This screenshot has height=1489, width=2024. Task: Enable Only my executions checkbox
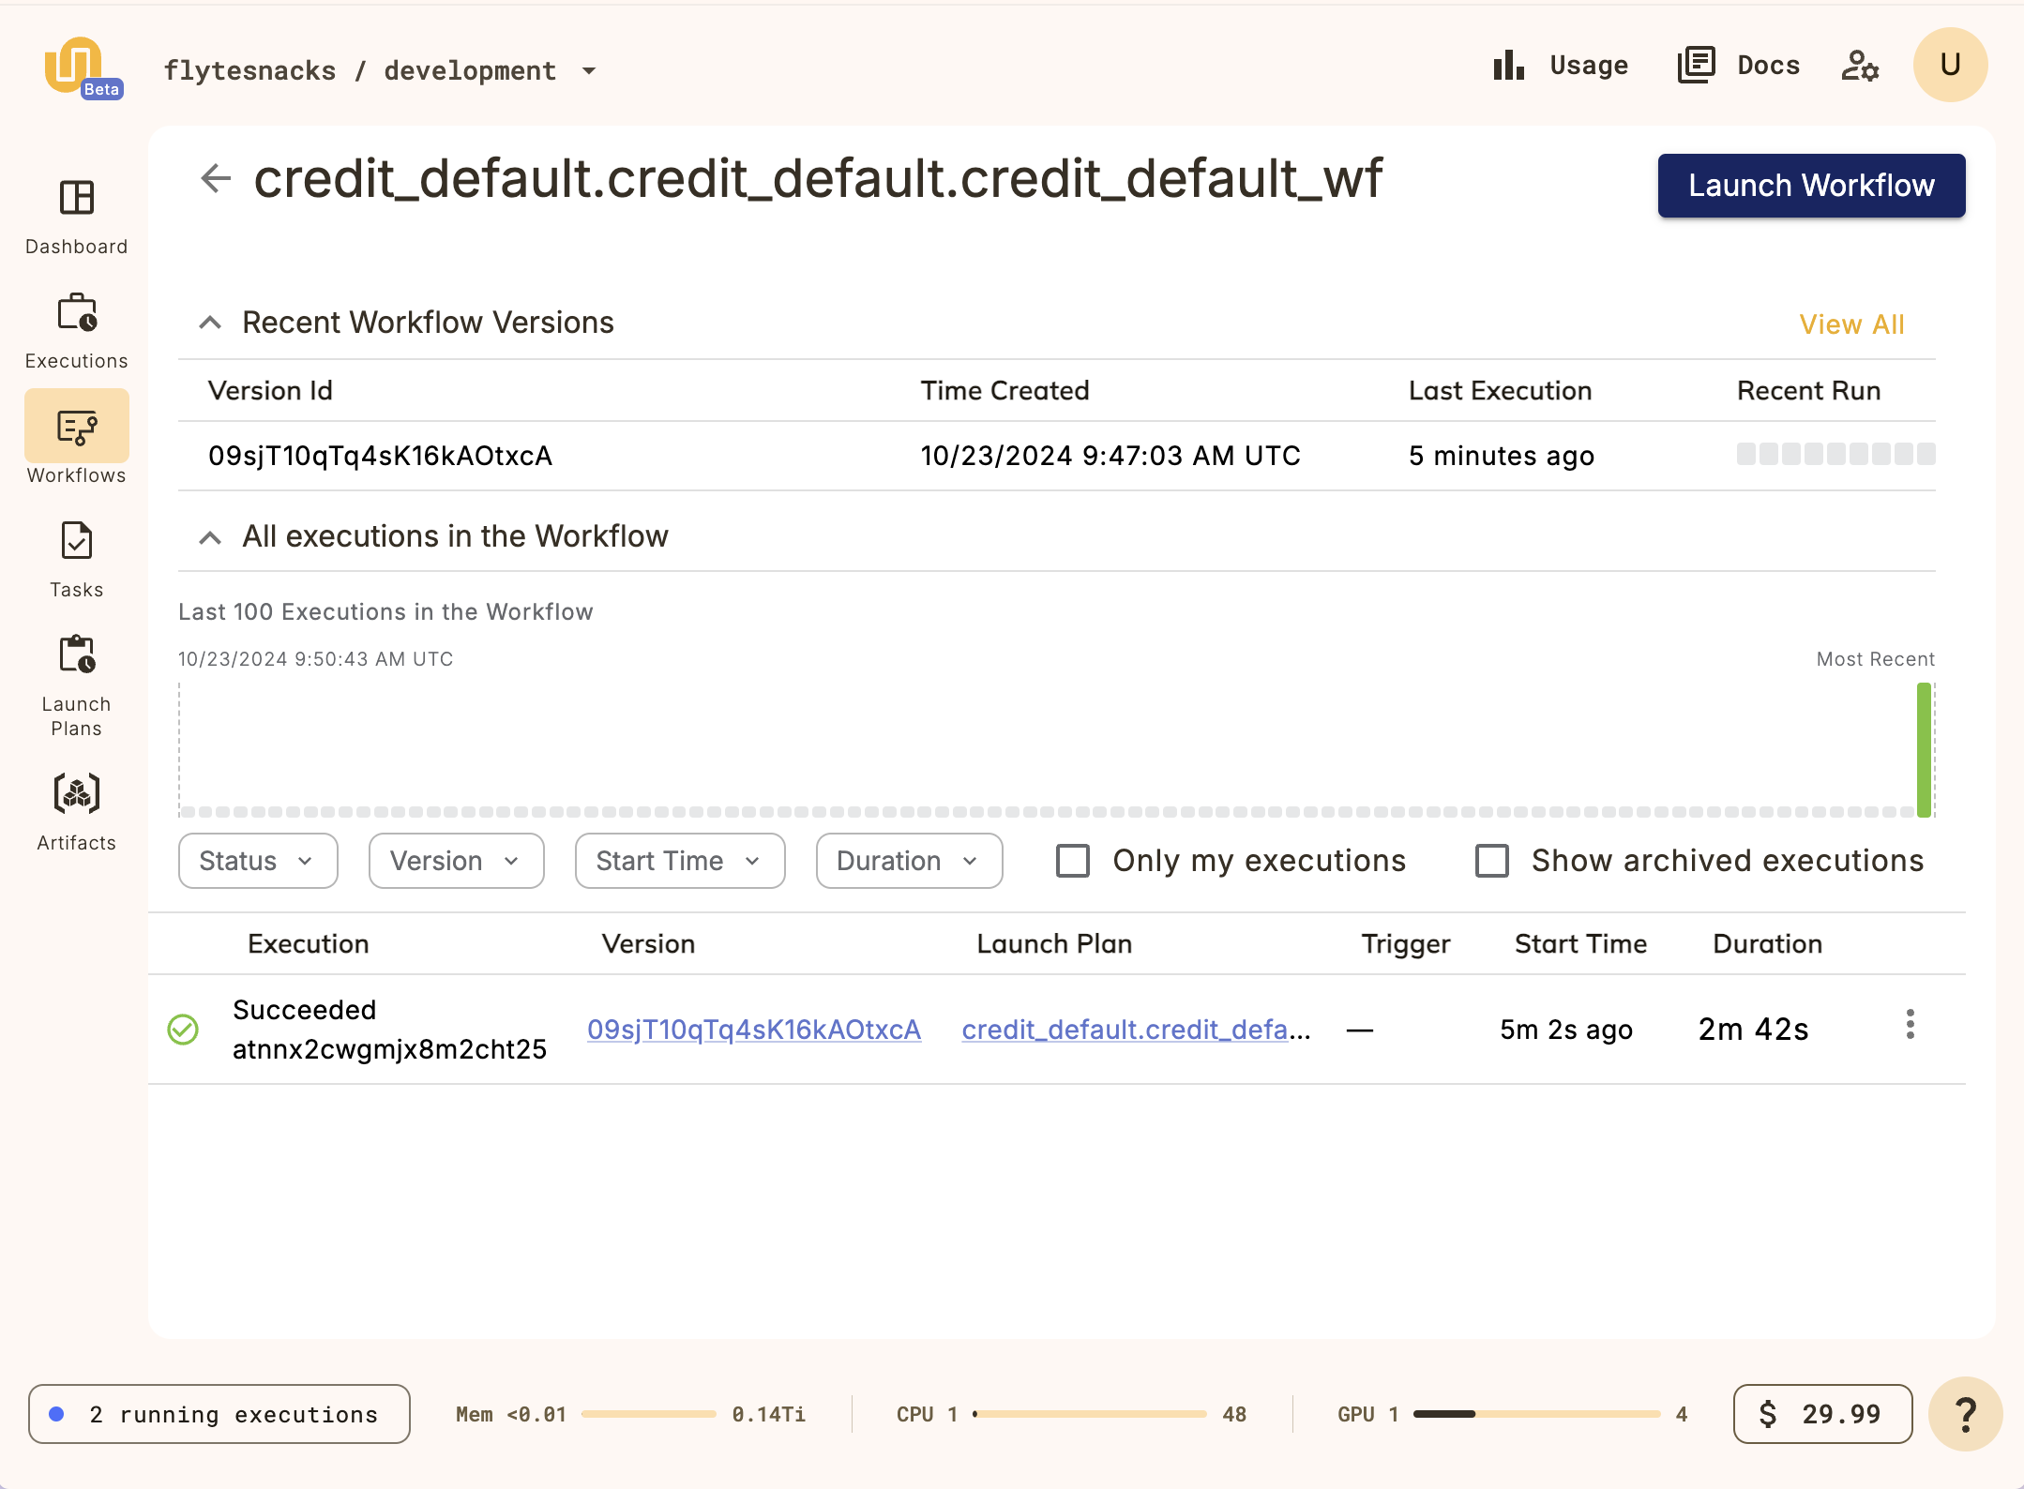tap(1073, 861)
